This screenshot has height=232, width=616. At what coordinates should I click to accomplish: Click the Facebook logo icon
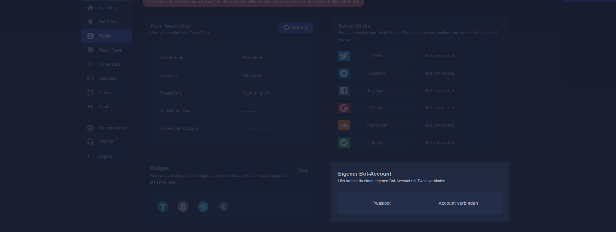[344, 91]
